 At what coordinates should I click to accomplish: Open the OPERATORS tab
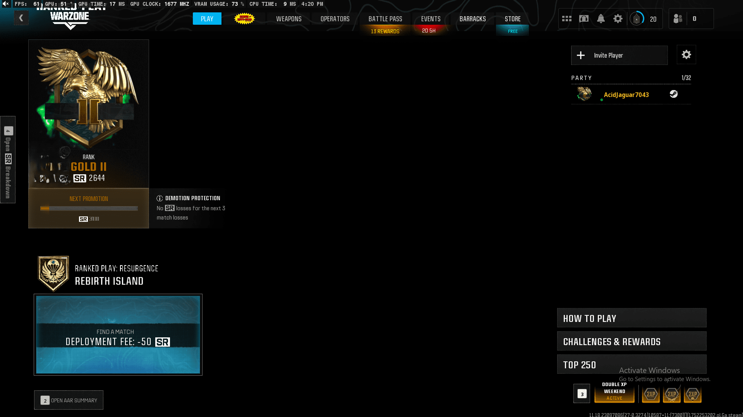[335, 19]
